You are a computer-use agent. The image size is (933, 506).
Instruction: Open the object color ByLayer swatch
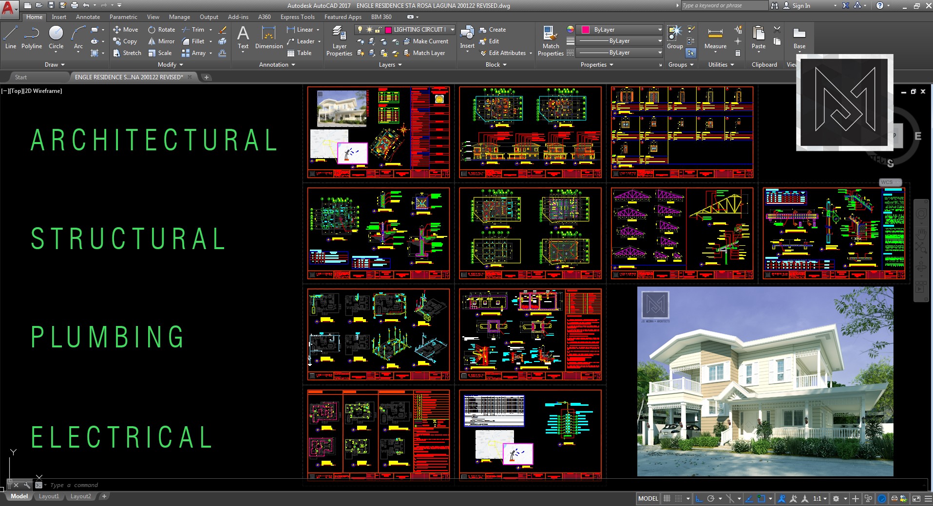(585, 30)
